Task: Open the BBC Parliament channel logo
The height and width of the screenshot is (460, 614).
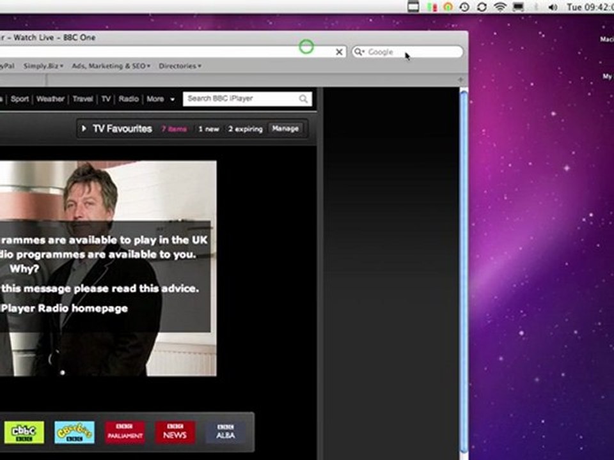Action: tap(125, 432)
